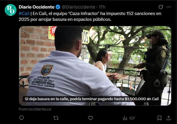This screenshot has width=177, height=124.
Task: View the tweet analytics showing 107 views
Action: point(129,118)
